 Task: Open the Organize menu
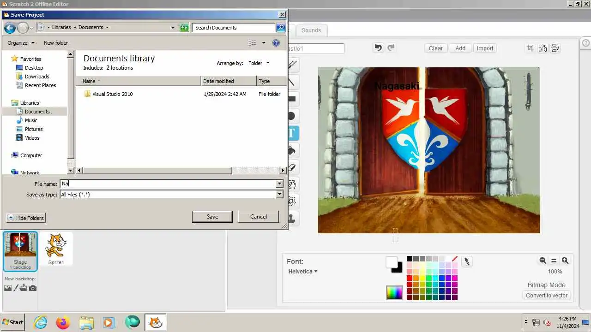[21, 43]
